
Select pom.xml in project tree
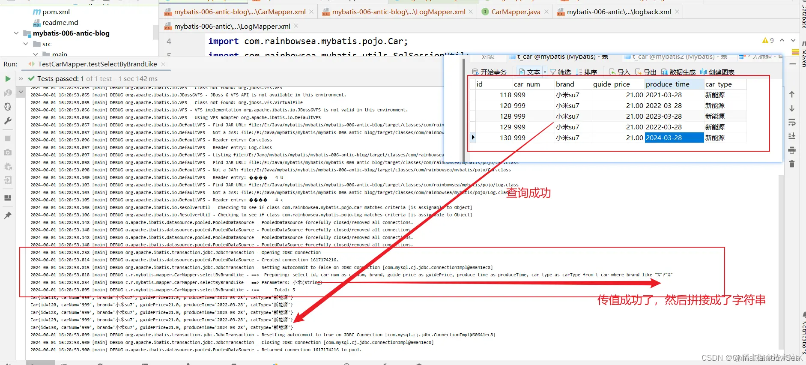pyautogui.click(x=56, y=12)
